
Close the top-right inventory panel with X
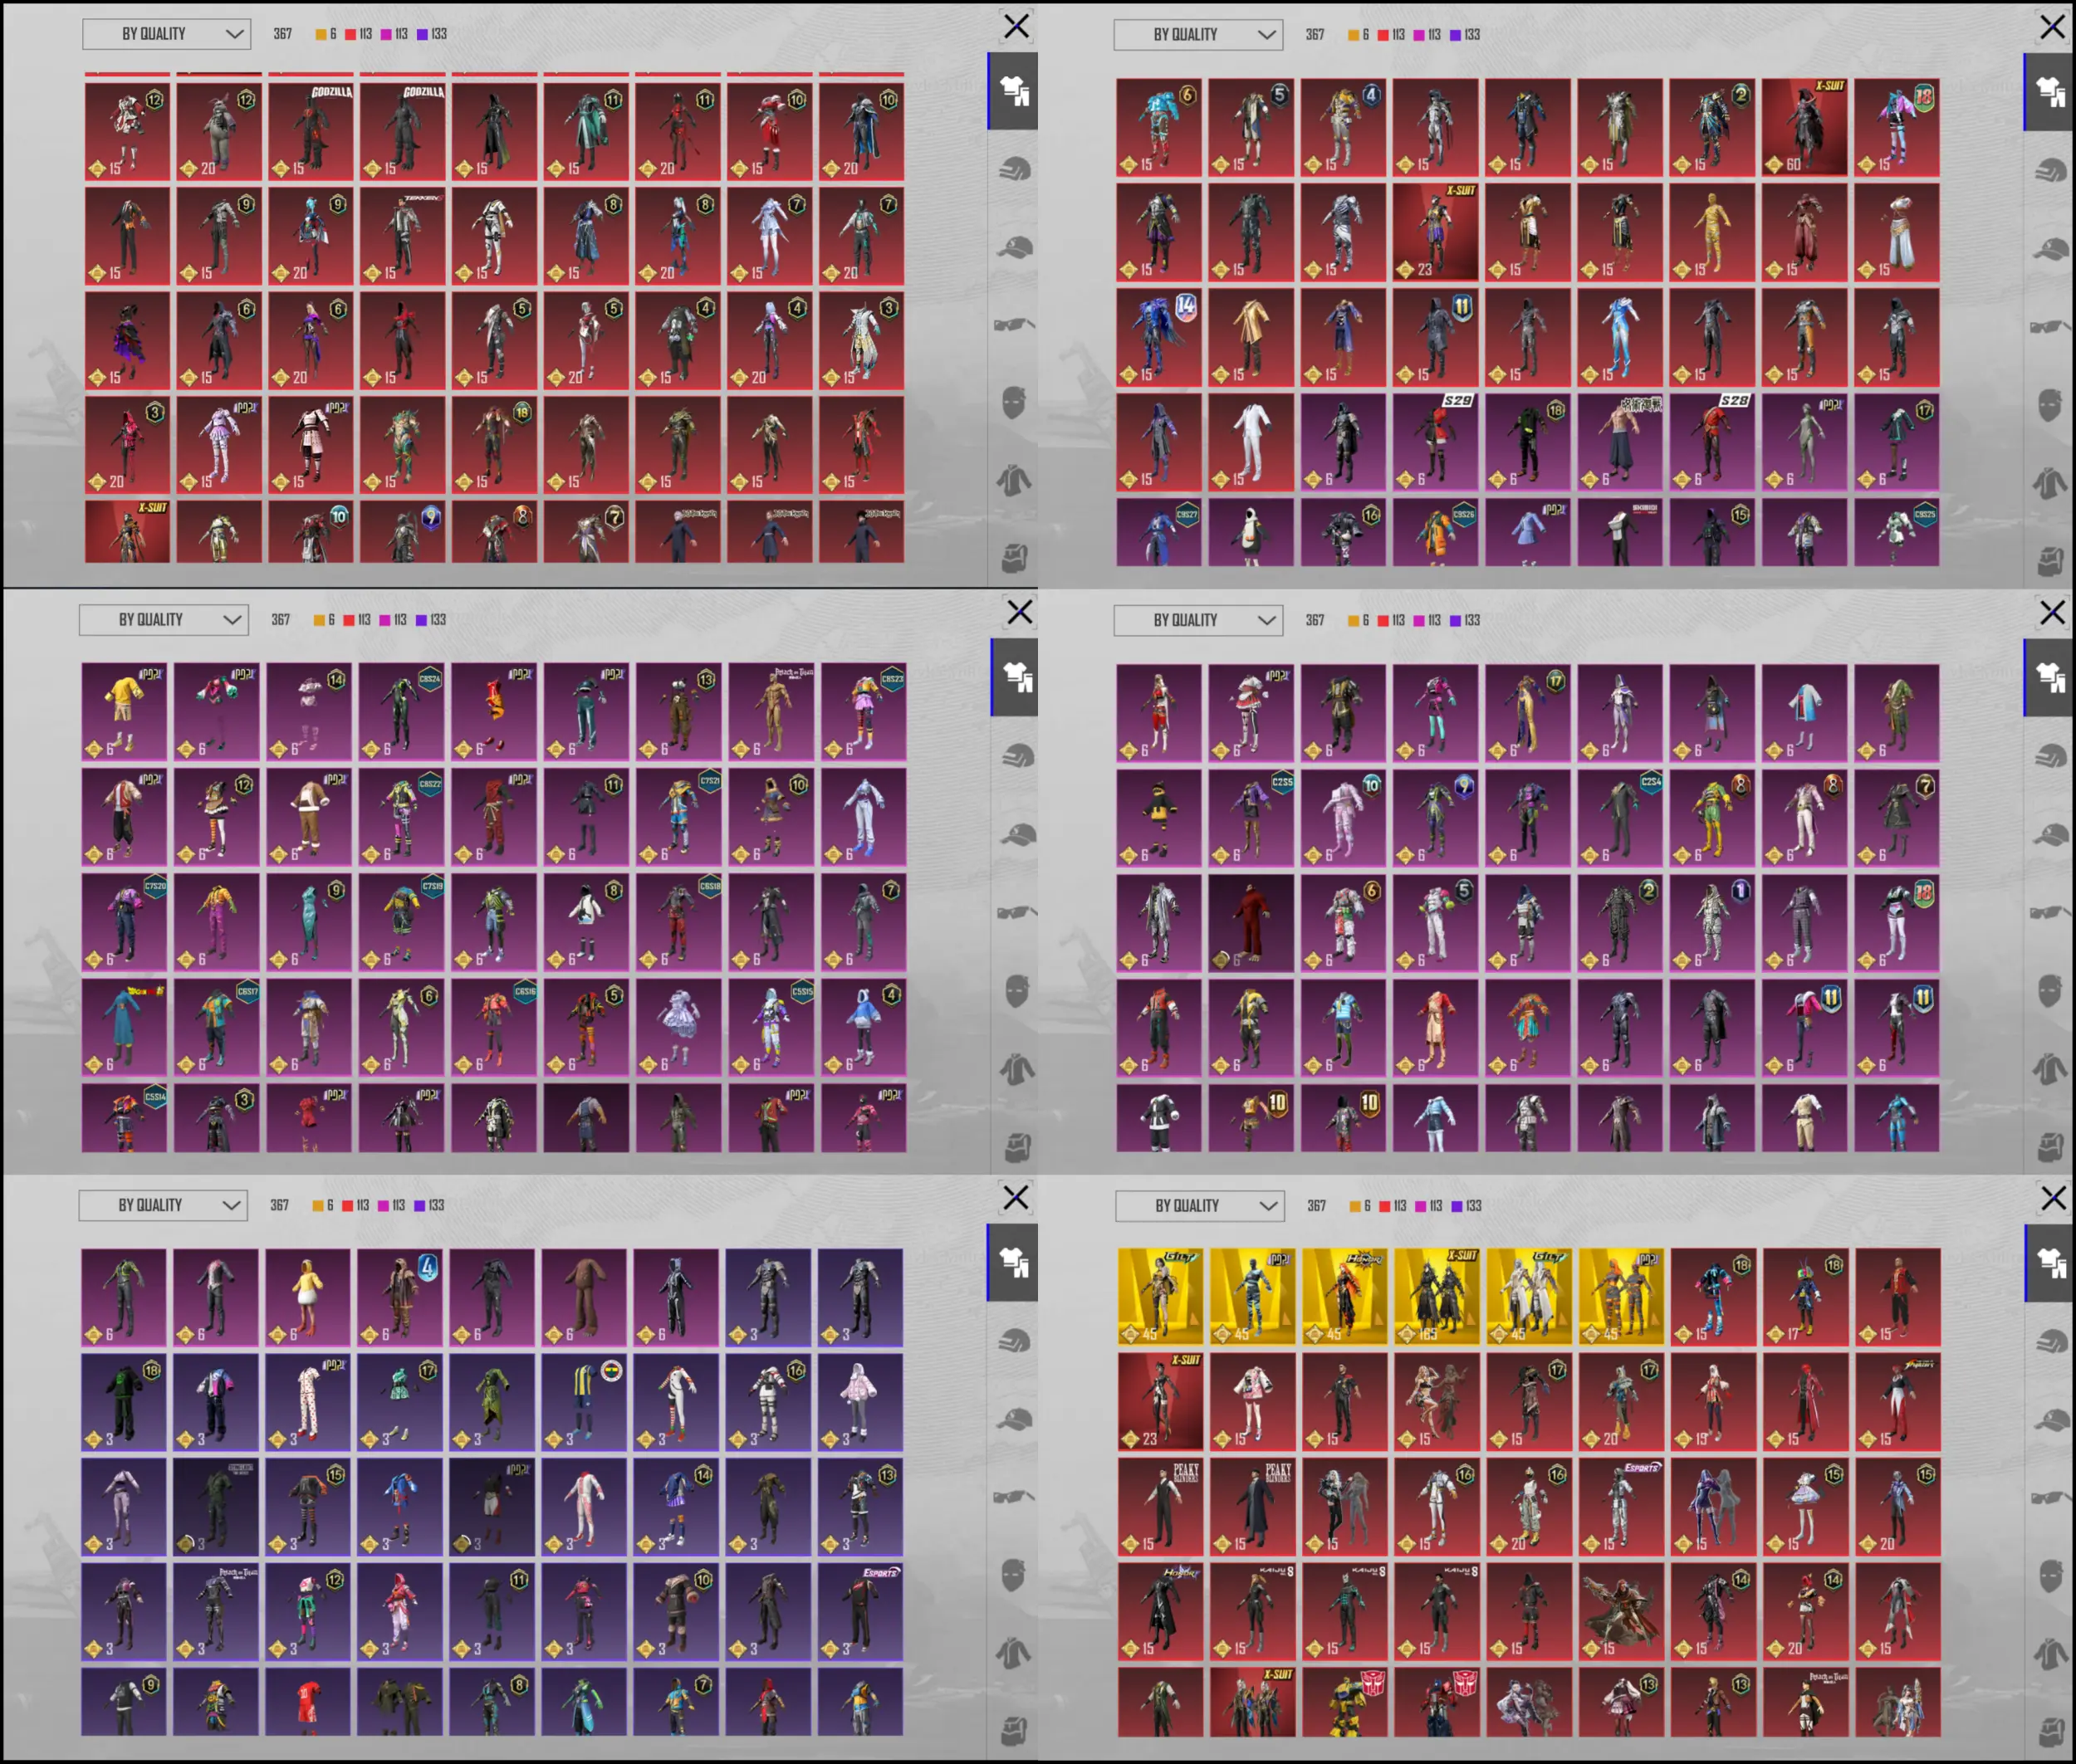pyautogui.click(x=2052, y=26)
